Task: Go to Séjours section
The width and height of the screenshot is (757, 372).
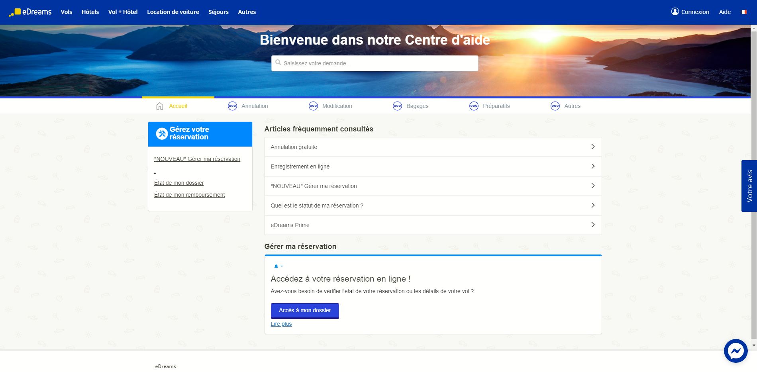Action: (218, 12)
